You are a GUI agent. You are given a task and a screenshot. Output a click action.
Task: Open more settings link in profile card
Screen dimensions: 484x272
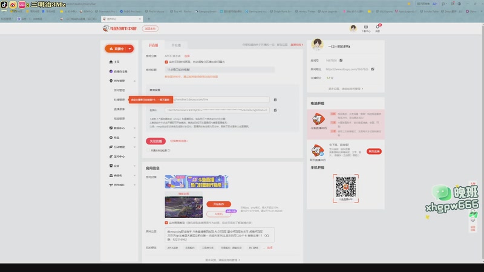(345, 89)
